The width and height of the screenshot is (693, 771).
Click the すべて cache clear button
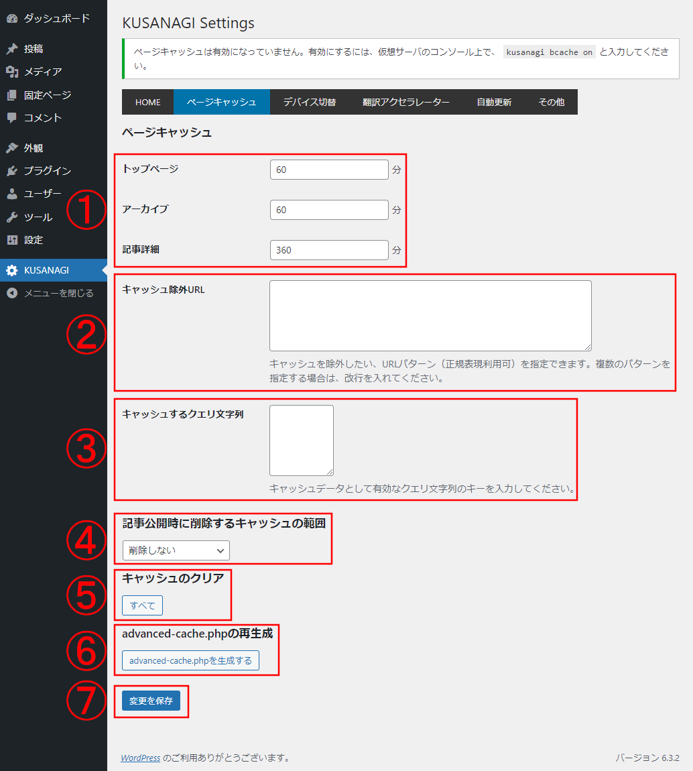(x=142, y=606)
